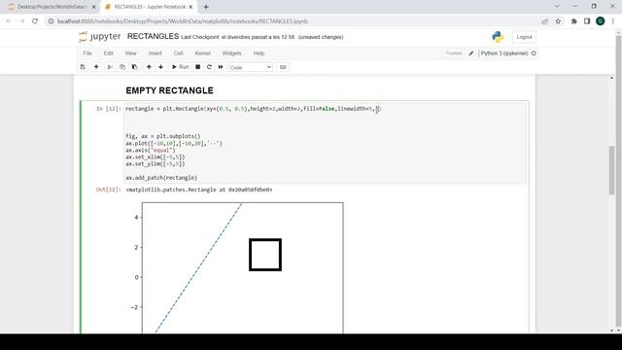This screenshot has width=622, height=350.
Task: Click the ax.axis("equal") code line
Action: pyautogui.click(x=151, y=151)
